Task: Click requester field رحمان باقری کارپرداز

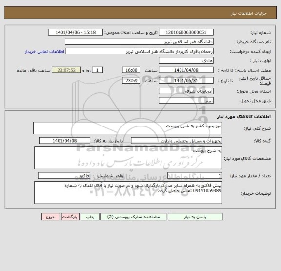Action: tap(140, 51)
